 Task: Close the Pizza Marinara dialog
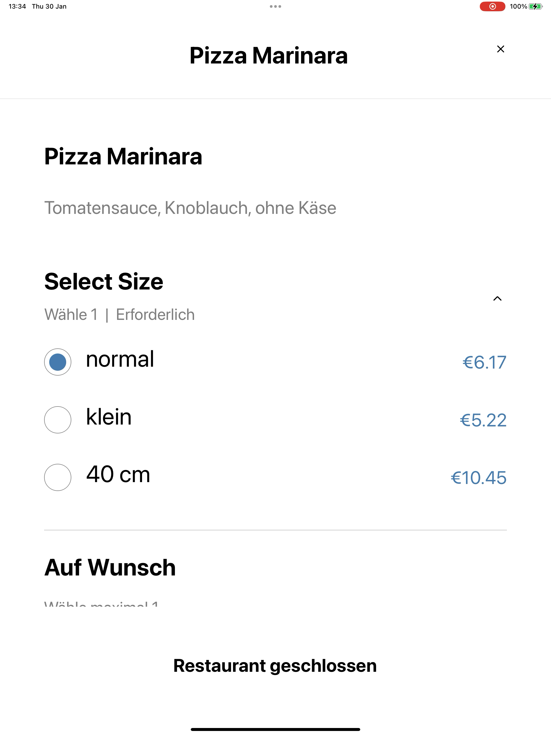[x=500, y=49]
